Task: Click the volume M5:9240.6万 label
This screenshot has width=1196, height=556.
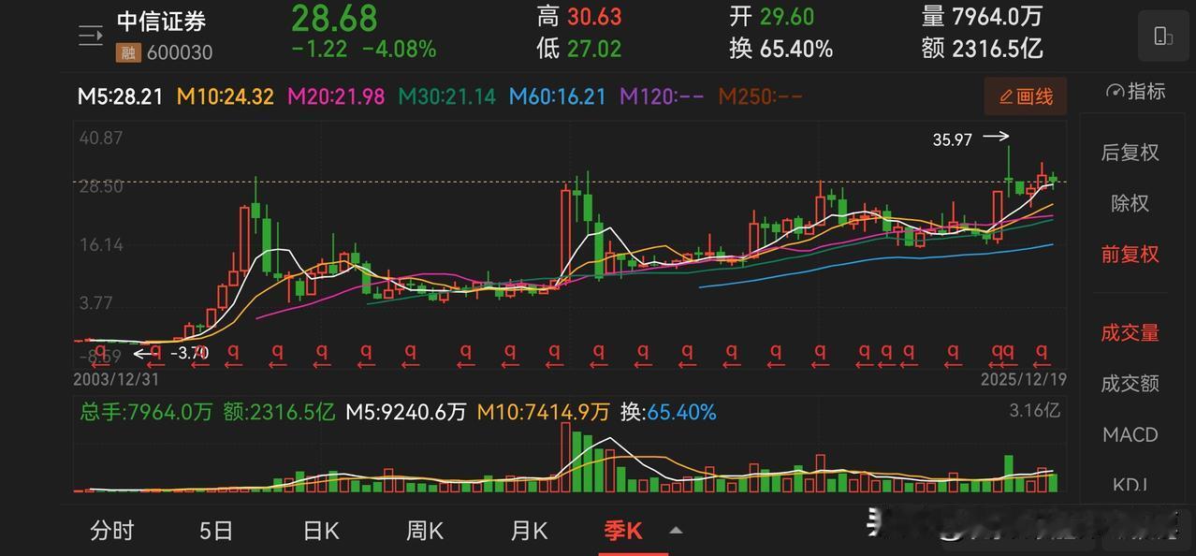Action: tap(405, 412)
